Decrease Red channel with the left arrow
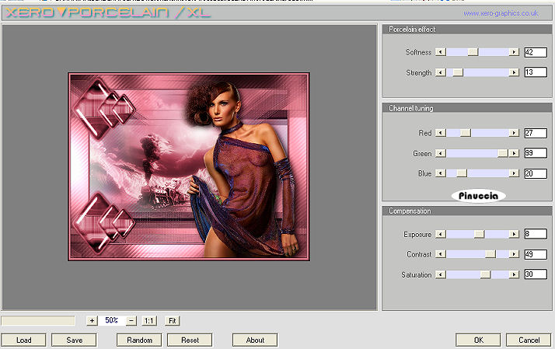555x349 pixels. pyautogui.click(x=440, y=133)
